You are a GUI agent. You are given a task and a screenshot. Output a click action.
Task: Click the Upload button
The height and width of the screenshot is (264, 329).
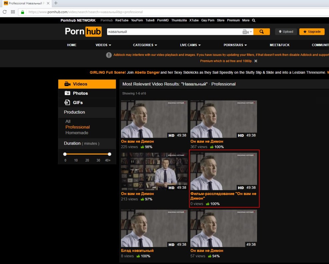(x=286, y=32)
